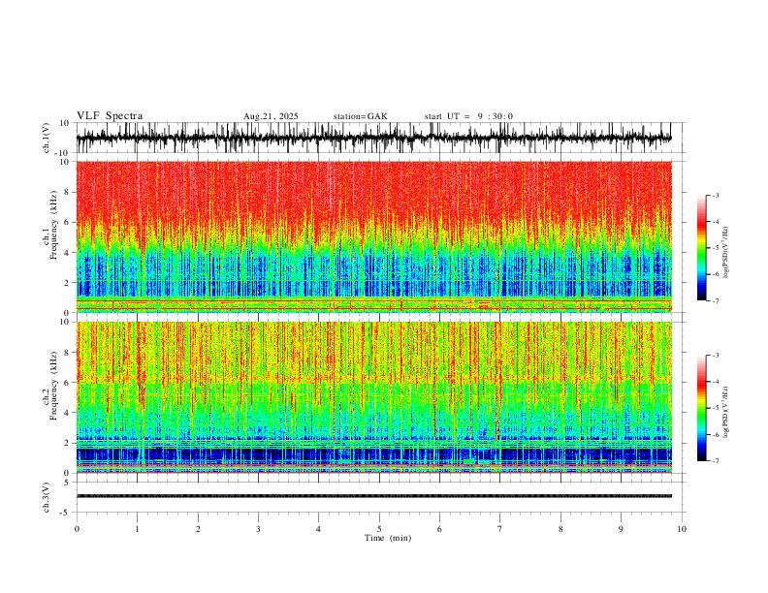Click the ch.3 flat black signal trace
Viewport: 768px width, 593px height.
[x=373, y=496]
